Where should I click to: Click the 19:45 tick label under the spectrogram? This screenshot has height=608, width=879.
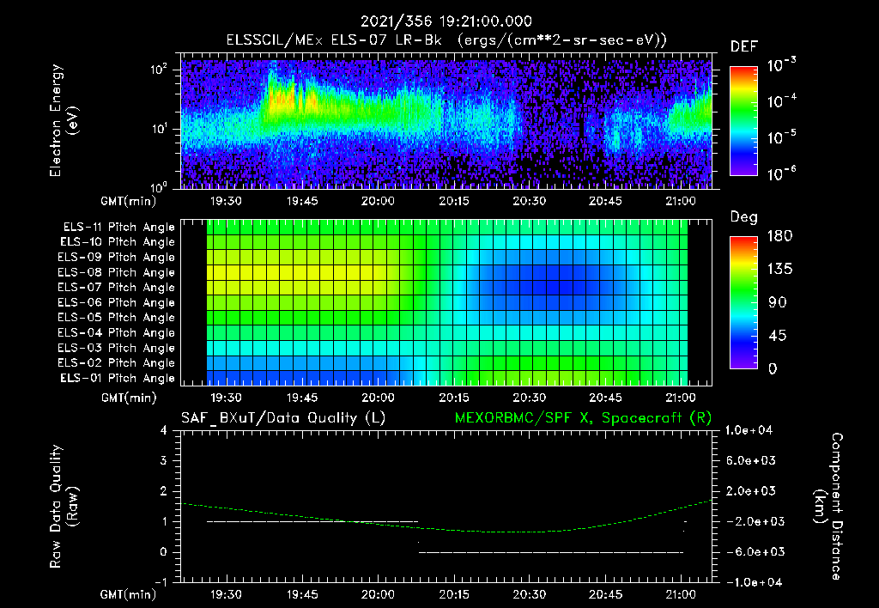(x=302, y=201)
